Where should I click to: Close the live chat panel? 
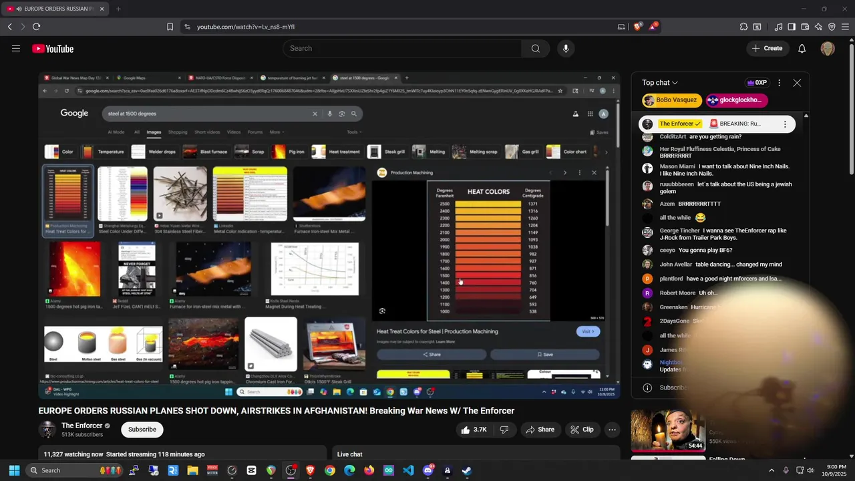(x=797, y=83)
